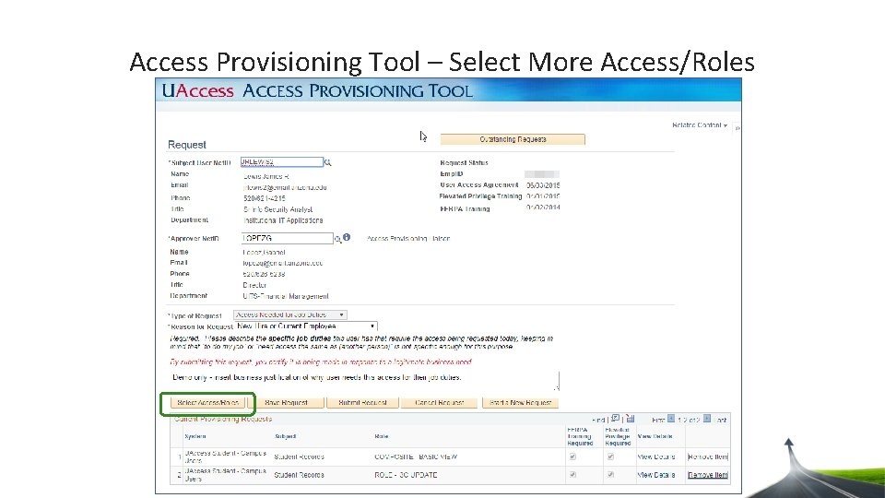885x498 pixels.
Task: Click the blue info icon beside Approver NetID
Action: coord(347,238)
